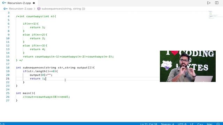Place cursor on 'int main(){' line
Image resolution: width=223 pixels, height=125 pixels.
coord(25,93)
